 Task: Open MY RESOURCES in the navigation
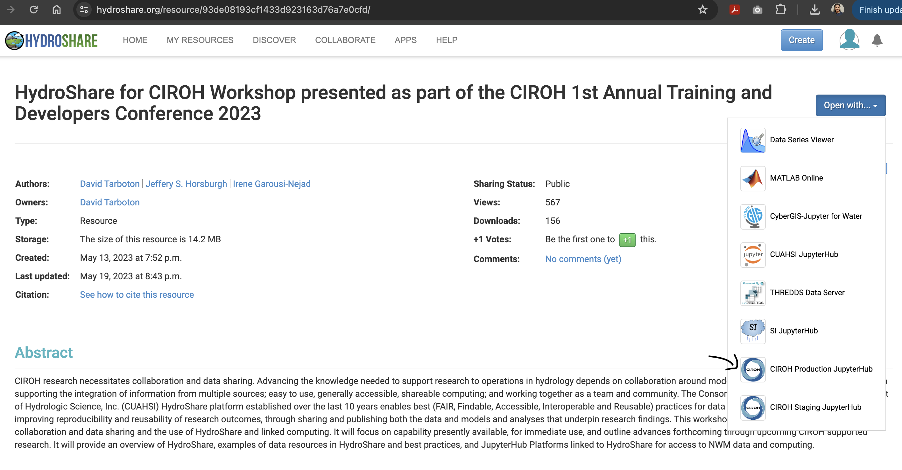pos(200,40)
